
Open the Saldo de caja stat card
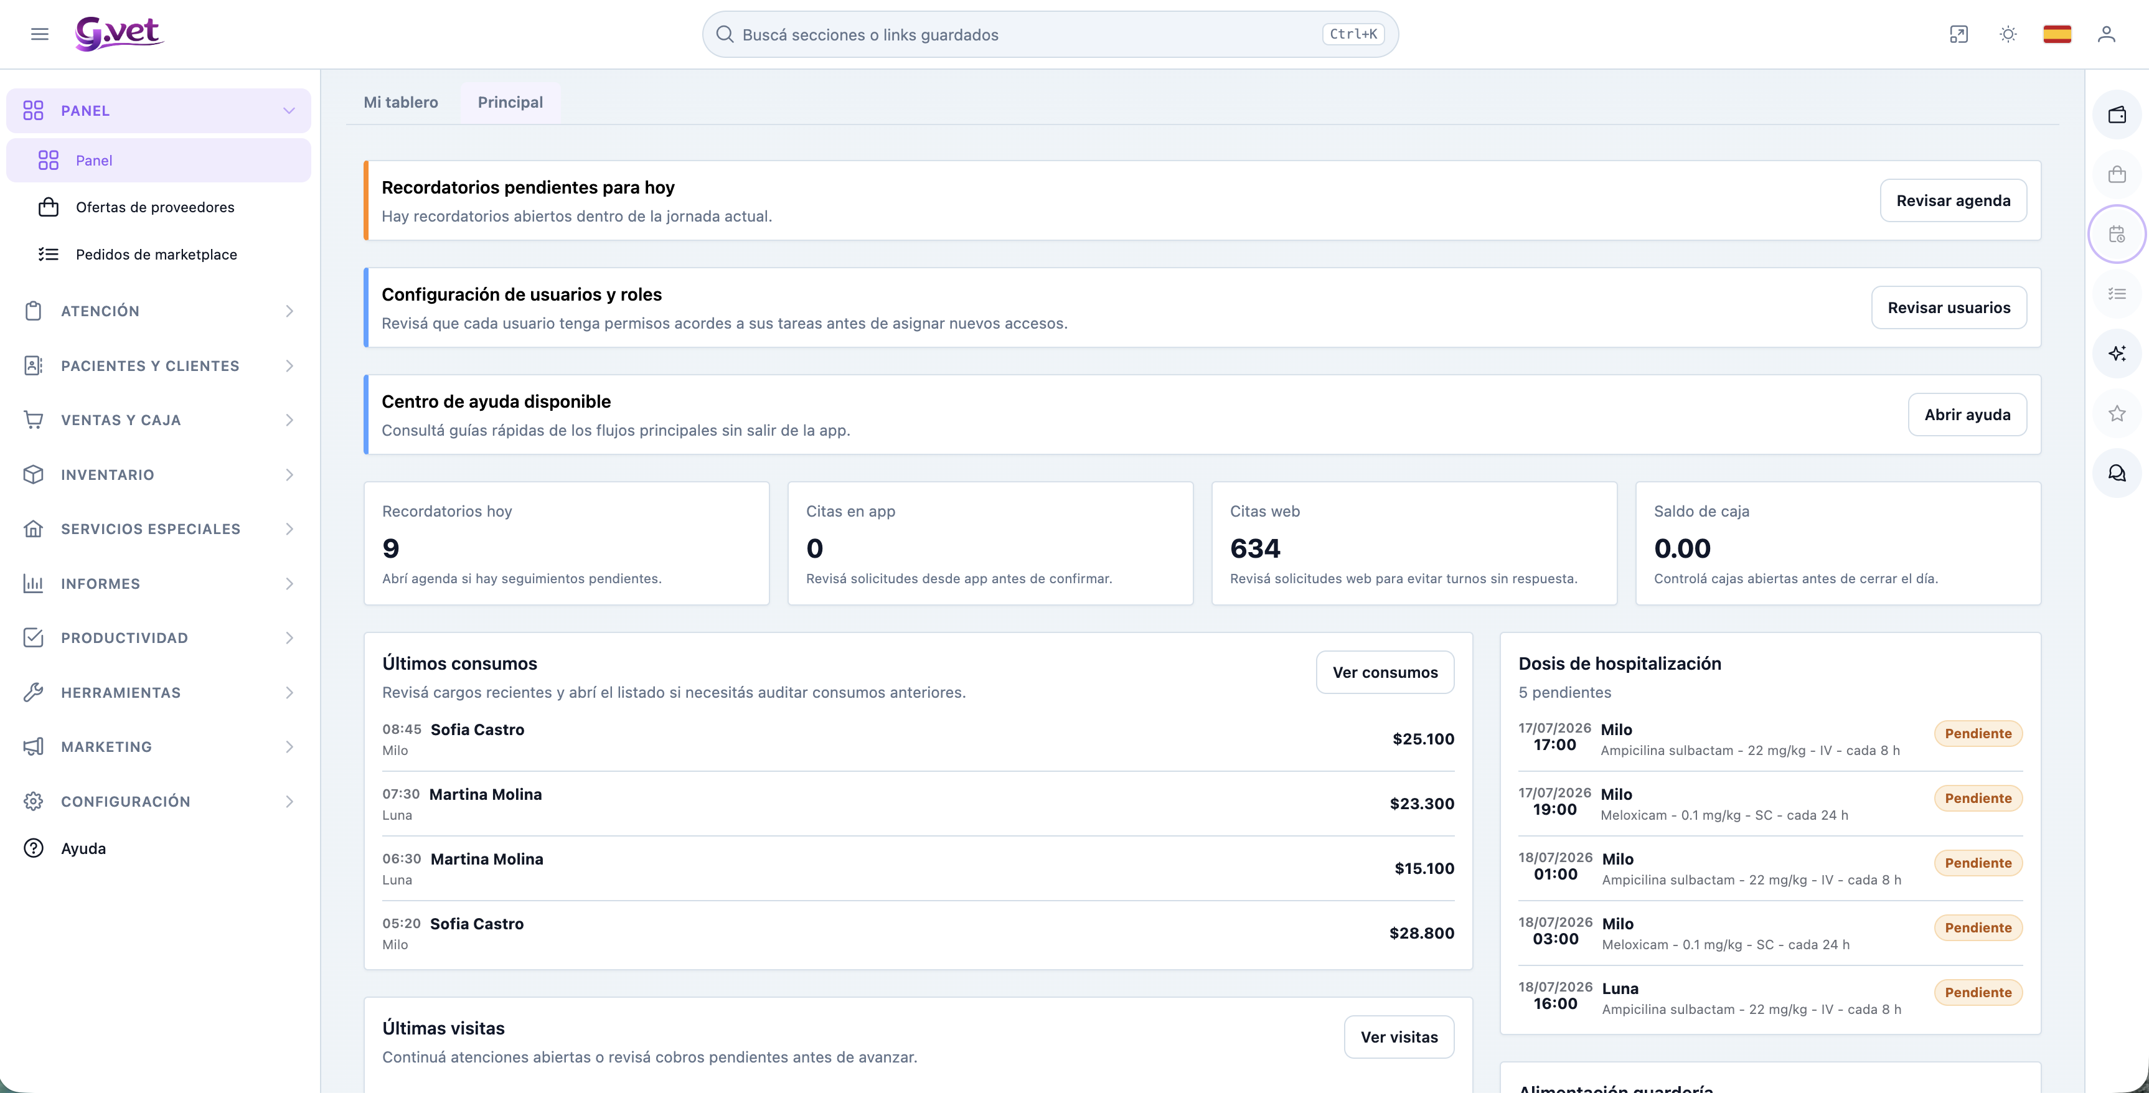pos(1838,543)
